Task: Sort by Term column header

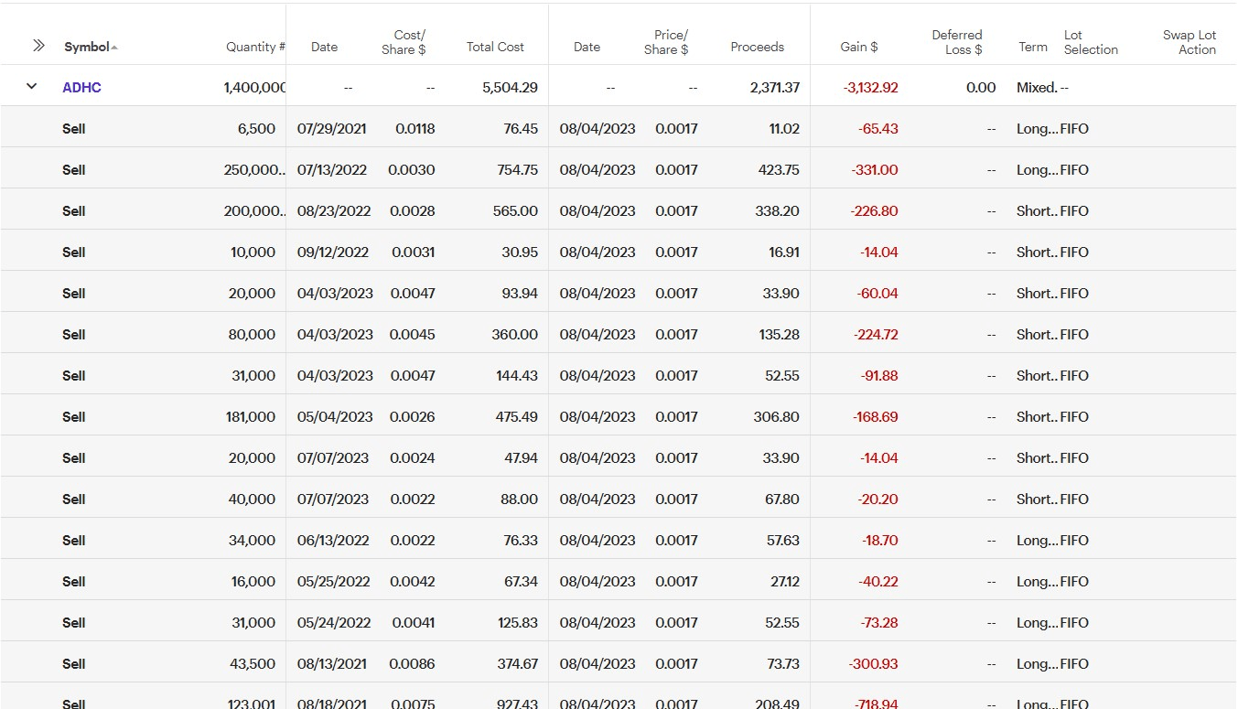Action: 1032,47
